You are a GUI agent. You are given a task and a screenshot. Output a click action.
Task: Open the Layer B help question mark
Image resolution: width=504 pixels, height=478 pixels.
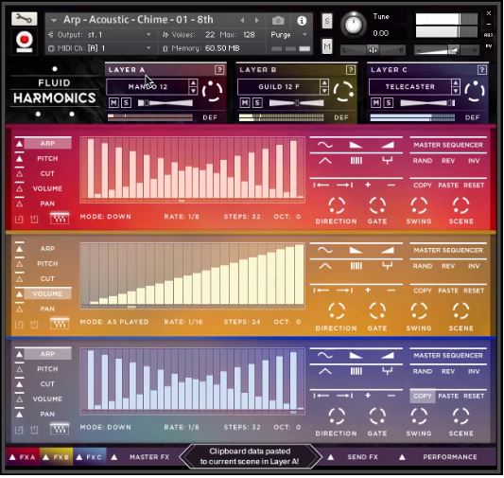pos(351,69)
